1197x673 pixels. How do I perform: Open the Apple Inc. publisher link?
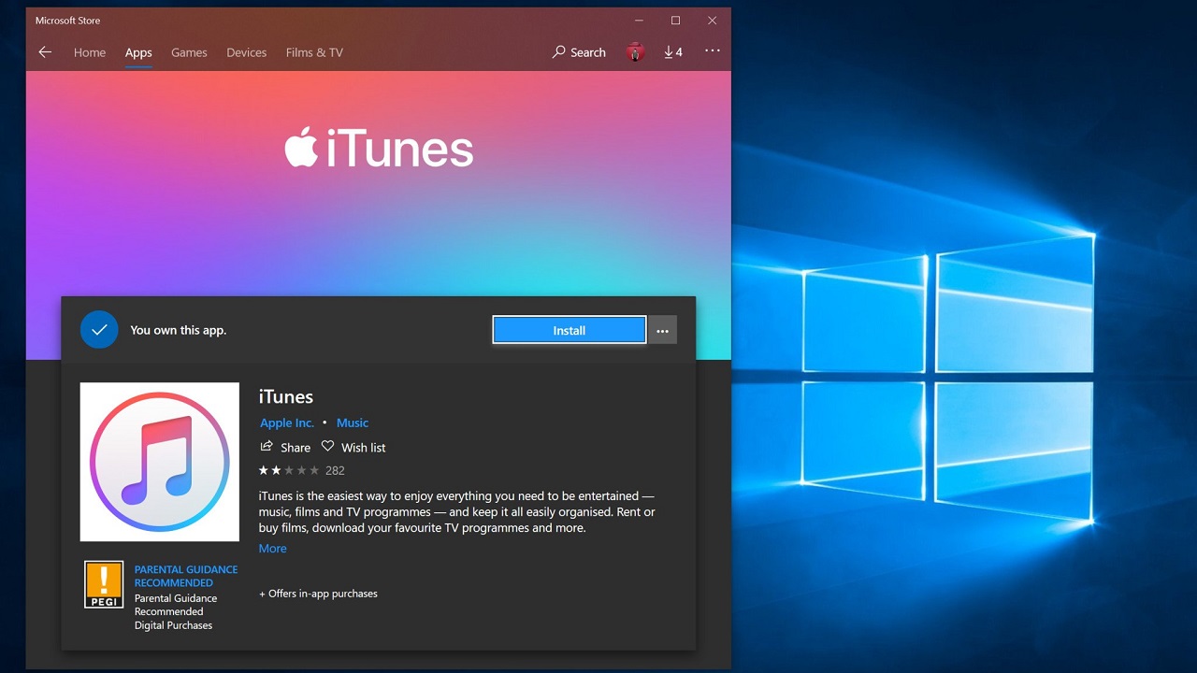287,422
